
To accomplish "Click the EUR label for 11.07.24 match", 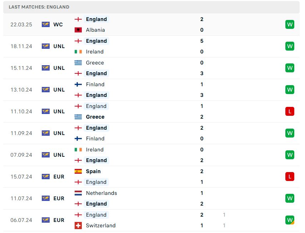I will (59, 198).
